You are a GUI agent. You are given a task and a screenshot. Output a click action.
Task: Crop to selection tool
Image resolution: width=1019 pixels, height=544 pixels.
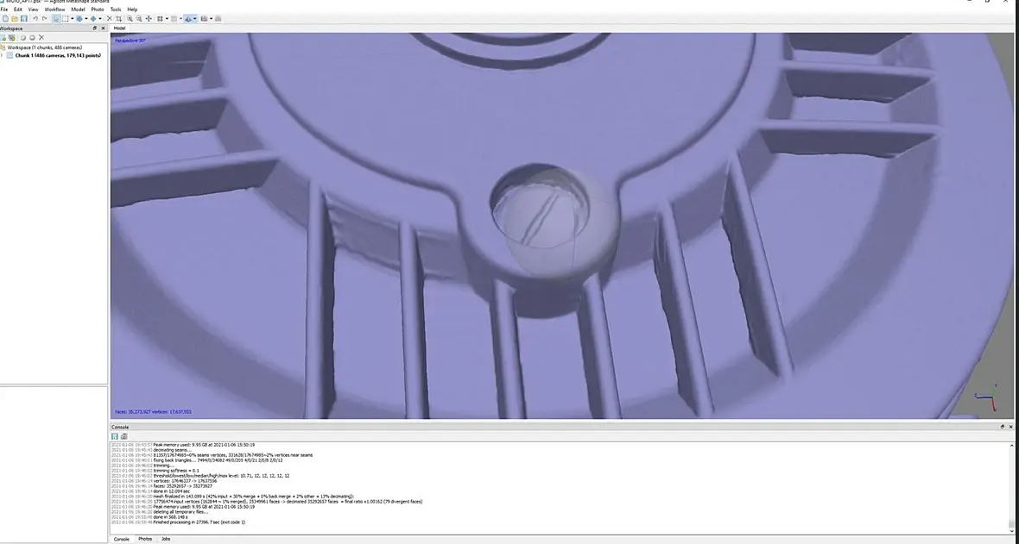pos(119,19)
